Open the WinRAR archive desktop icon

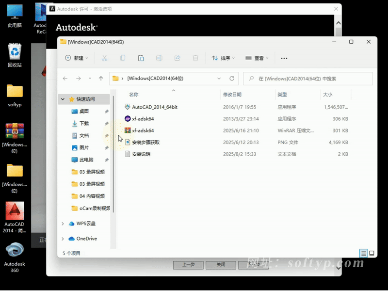coord(15,138)
